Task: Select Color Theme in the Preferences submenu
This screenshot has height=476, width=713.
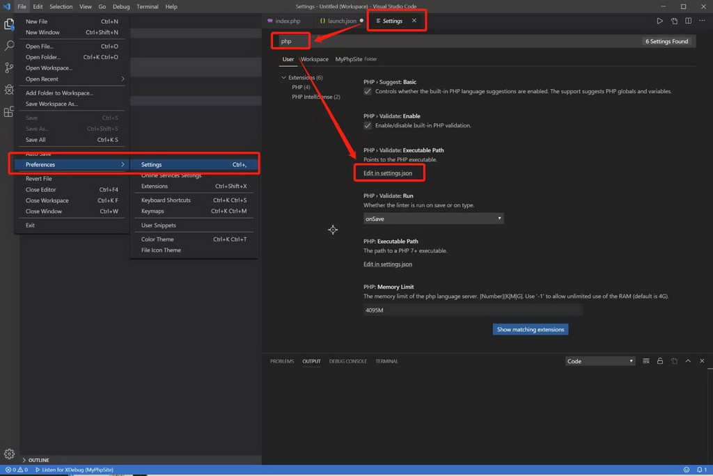Action: pos(194,239)
